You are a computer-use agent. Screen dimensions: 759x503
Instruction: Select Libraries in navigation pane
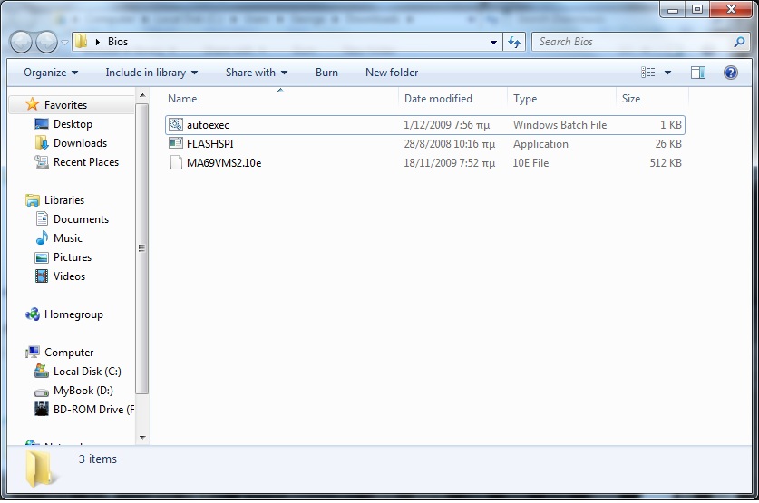pos(64,200)
